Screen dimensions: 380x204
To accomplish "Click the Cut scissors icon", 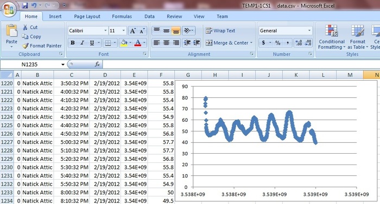I will (x=25, y=27).
